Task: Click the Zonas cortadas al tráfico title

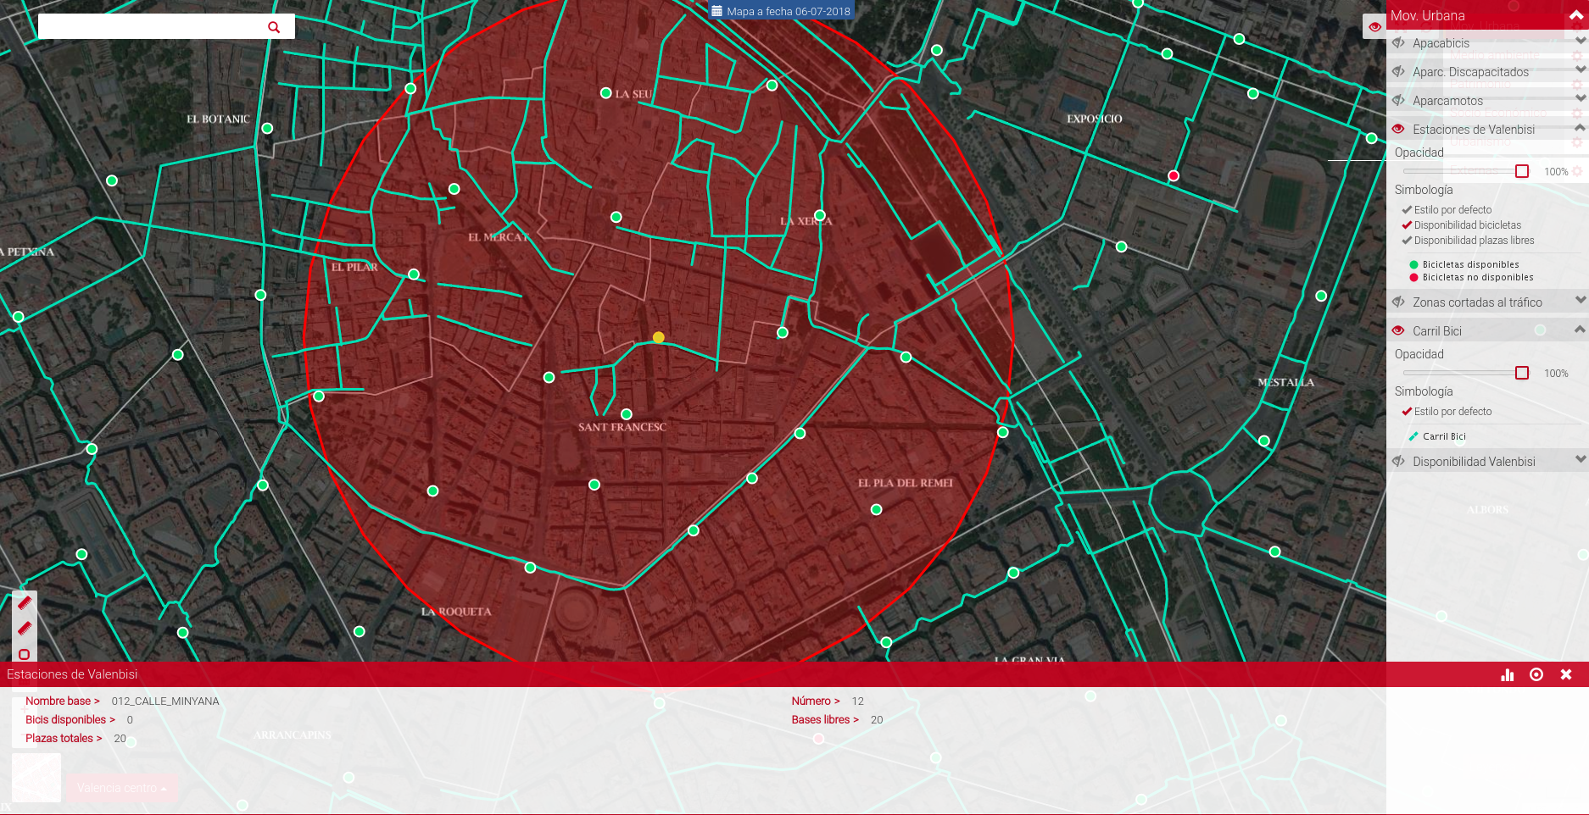Action: [x=1477, y=302]
